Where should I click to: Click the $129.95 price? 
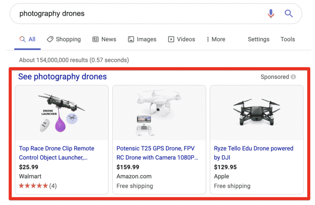tap(225, 167)
